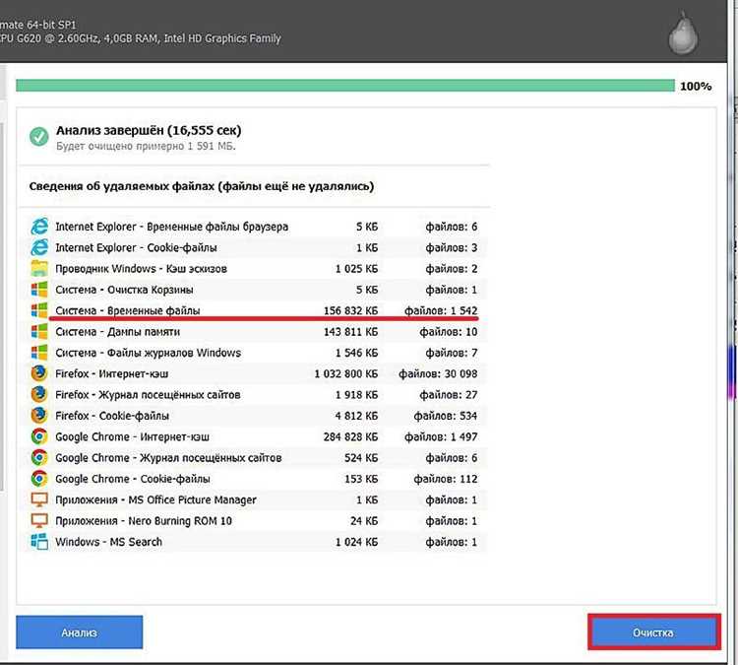Screen dimensions: 738x665
Task: Select Google Chrome - Журнал посещённых сайтов row
Action: coord(254,458)
